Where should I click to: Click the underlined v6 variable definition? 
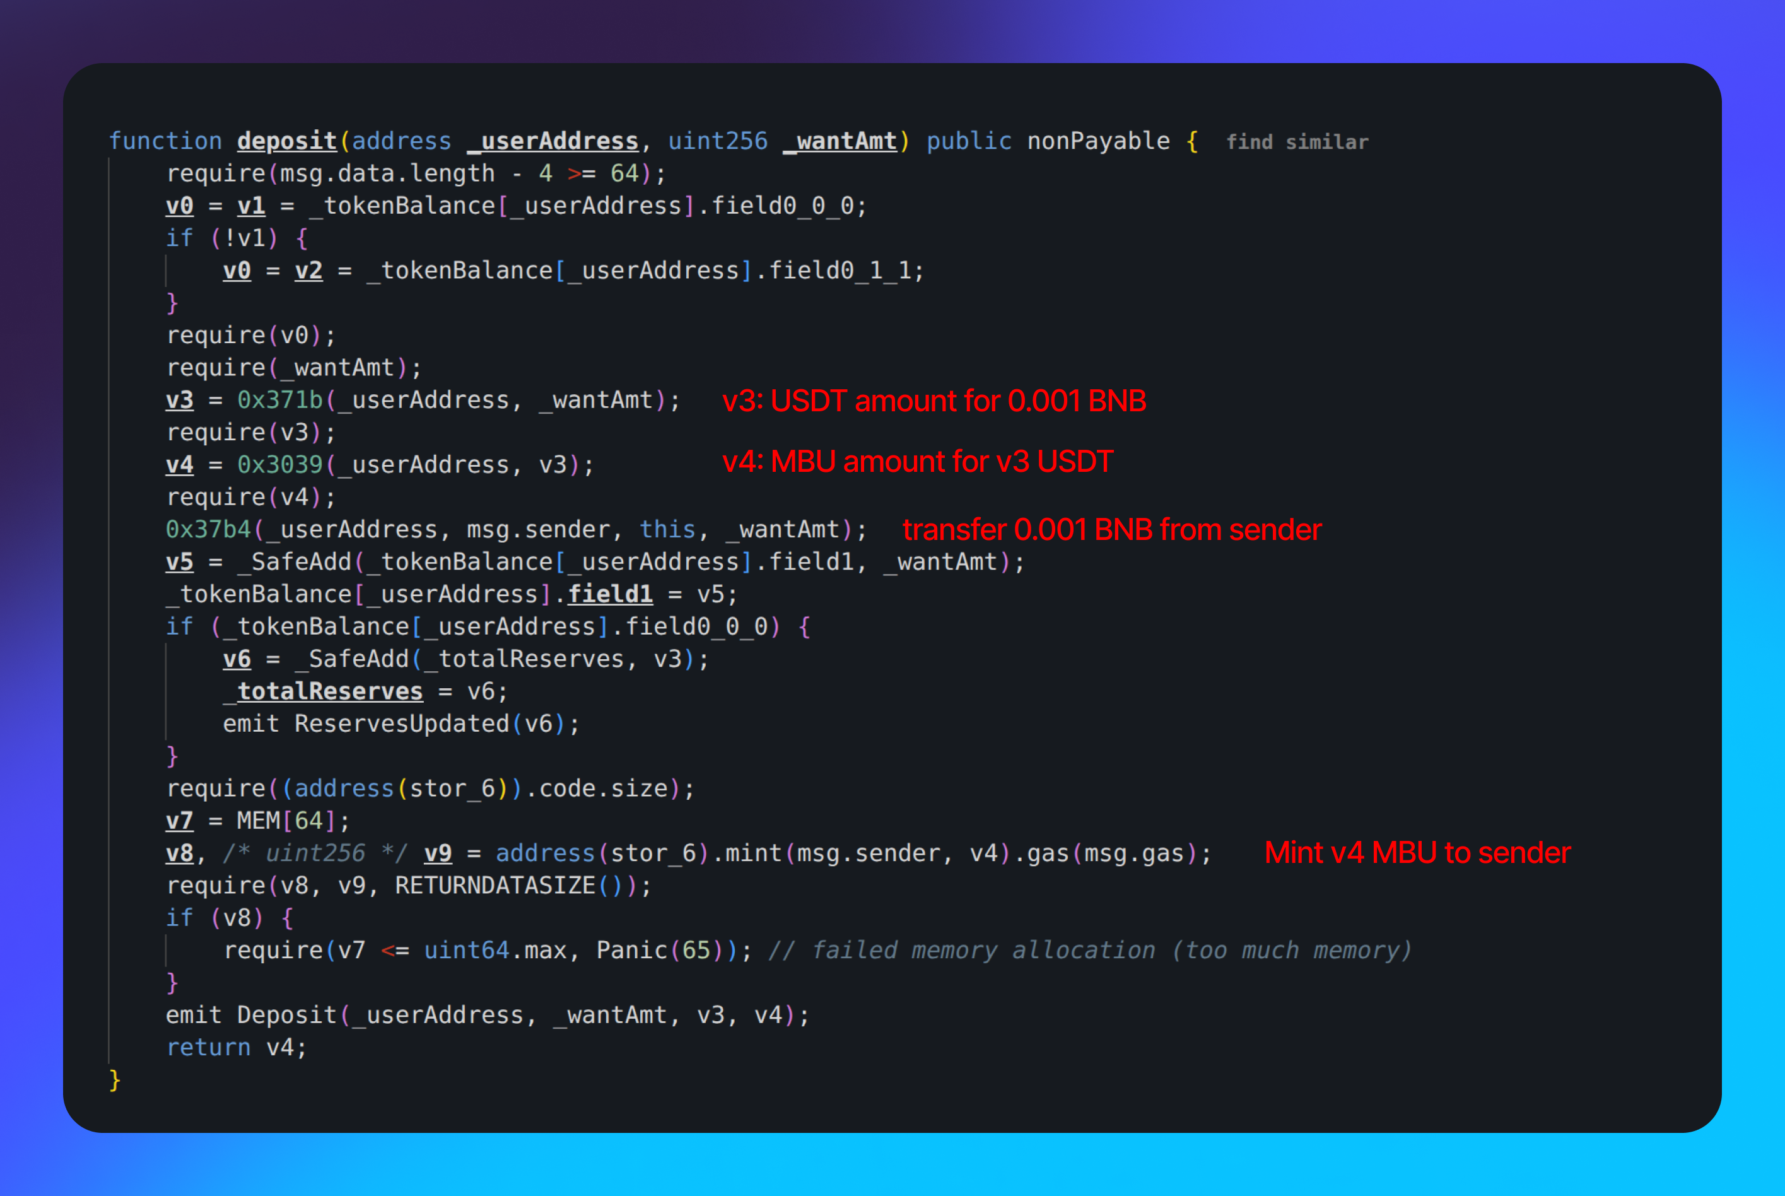tap(237, 659)
